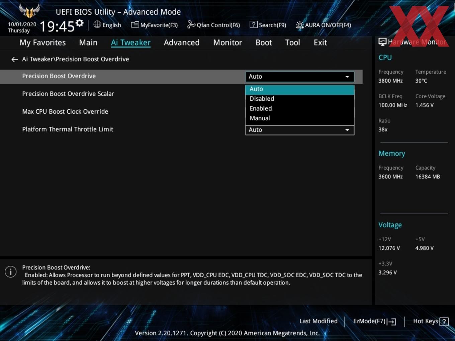Open MyFavorite(F3) list icon
The image size is (455, 341).
tap(135, 25)
